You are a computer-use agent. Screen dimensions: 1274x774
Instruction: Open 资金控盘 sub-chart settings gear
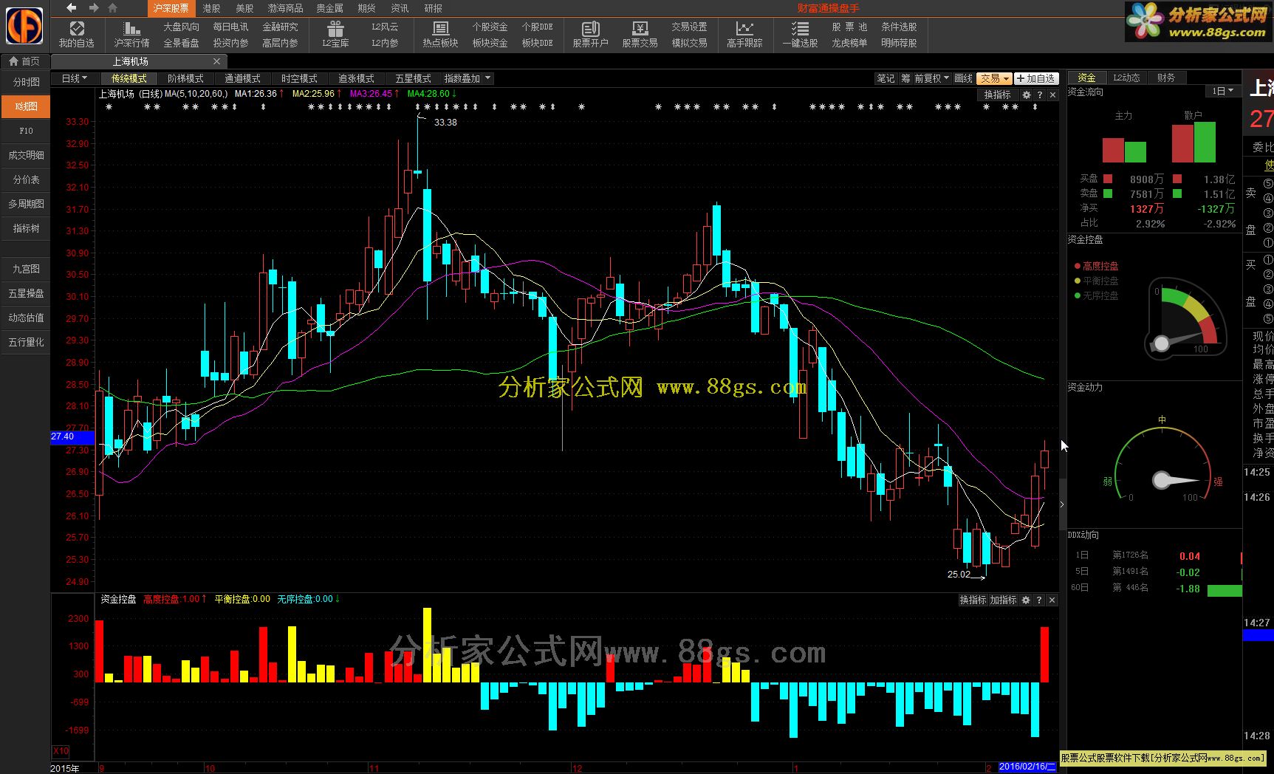[x=1026, y=600]
